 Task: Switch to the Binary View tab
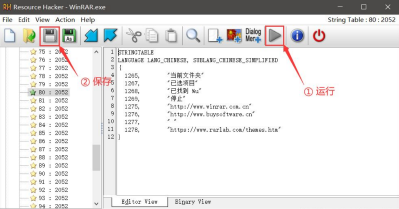point(193,202)
